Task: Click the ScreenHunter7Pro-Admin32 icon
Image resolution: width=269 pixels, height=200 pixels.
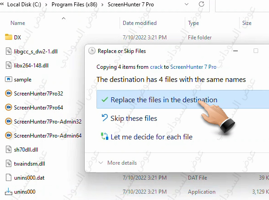Action: [x=9, y=122]
